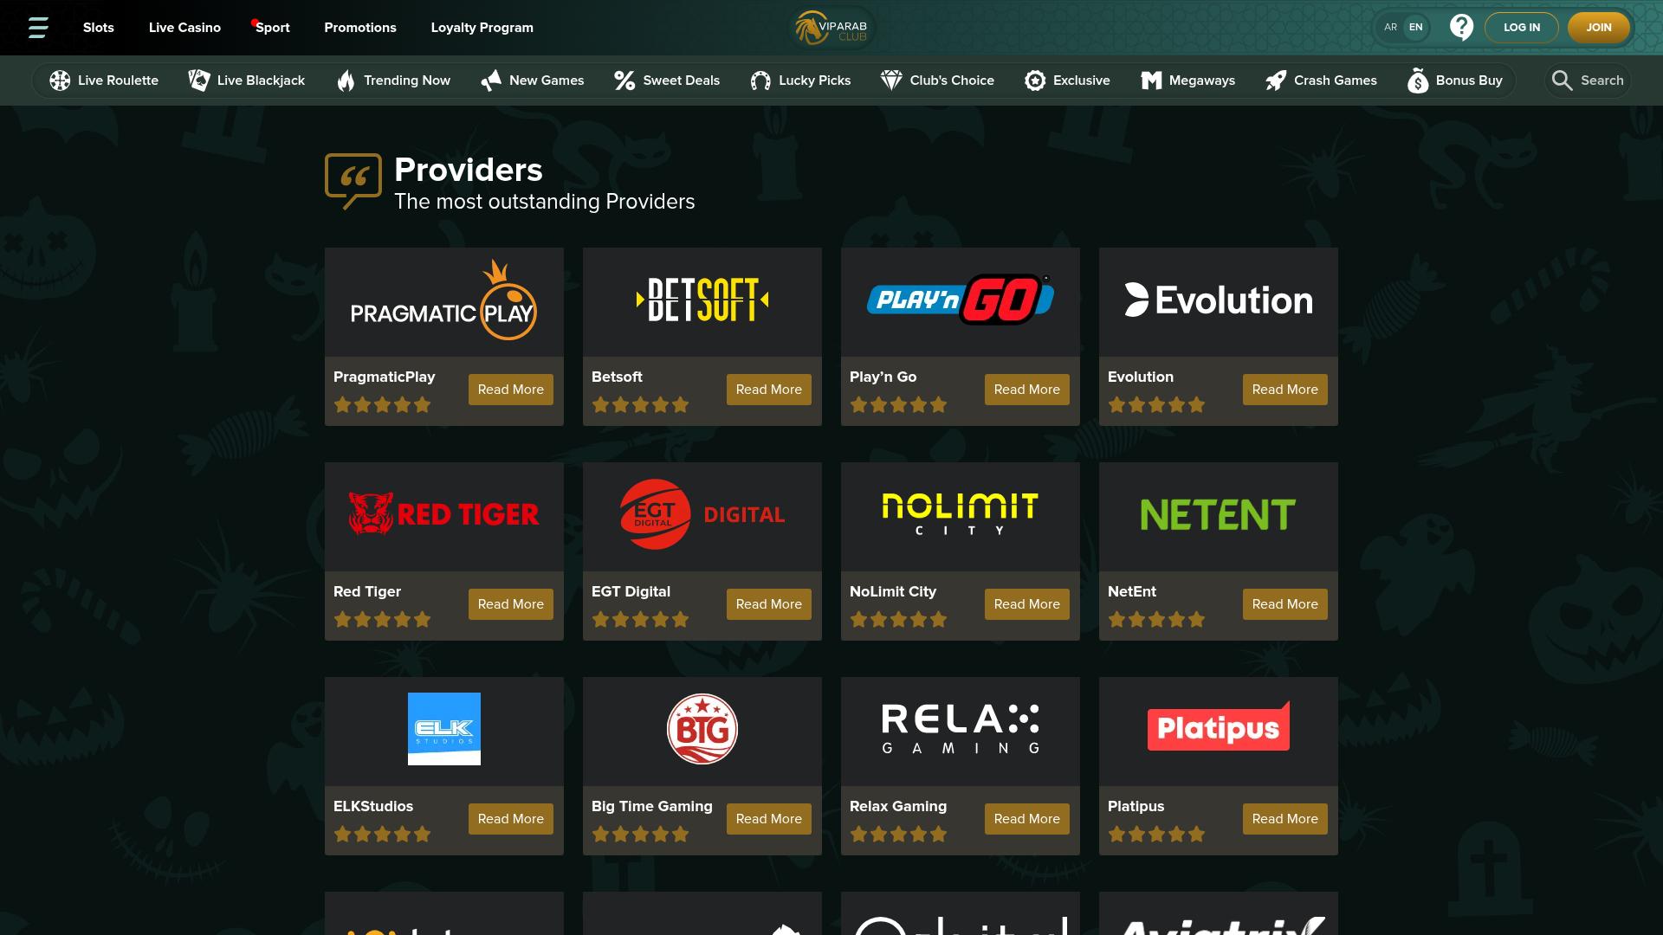This screenshot has width=1663, height=935.
Task: Click the Live Roulette wheel icon
Action: click(x=60, y=81)
